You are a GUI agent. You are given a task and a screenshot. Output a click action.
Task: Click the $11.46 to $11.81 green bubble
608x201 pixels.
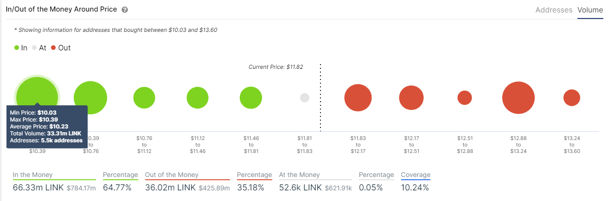tap(251, 97)
